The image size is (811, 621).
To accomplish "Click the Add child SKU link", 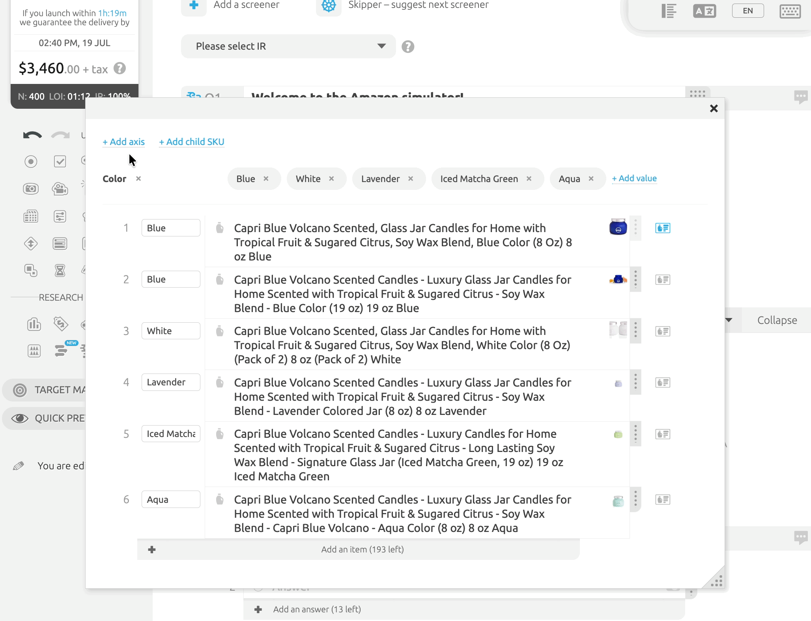I will point(192,142).
